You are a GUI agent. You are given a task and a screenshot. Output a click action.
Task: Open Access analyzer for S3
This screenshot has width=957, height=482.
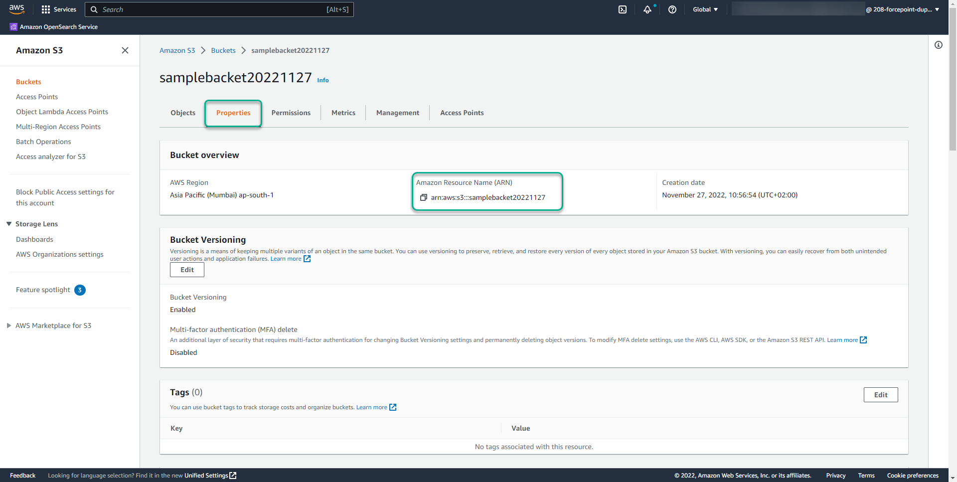point(51,157)
